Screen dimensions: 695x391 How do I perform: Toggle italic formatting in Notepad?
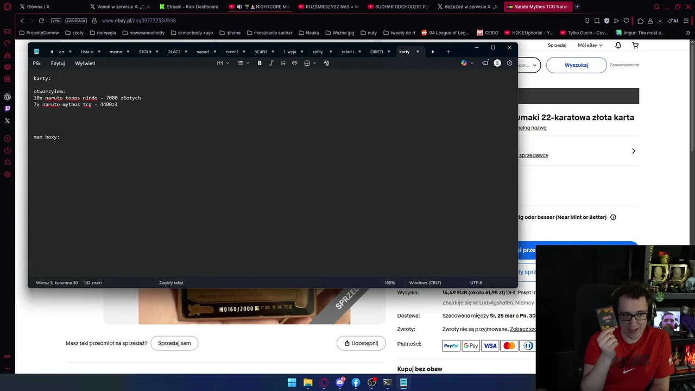pyautogui.click(x=271, y=63)
